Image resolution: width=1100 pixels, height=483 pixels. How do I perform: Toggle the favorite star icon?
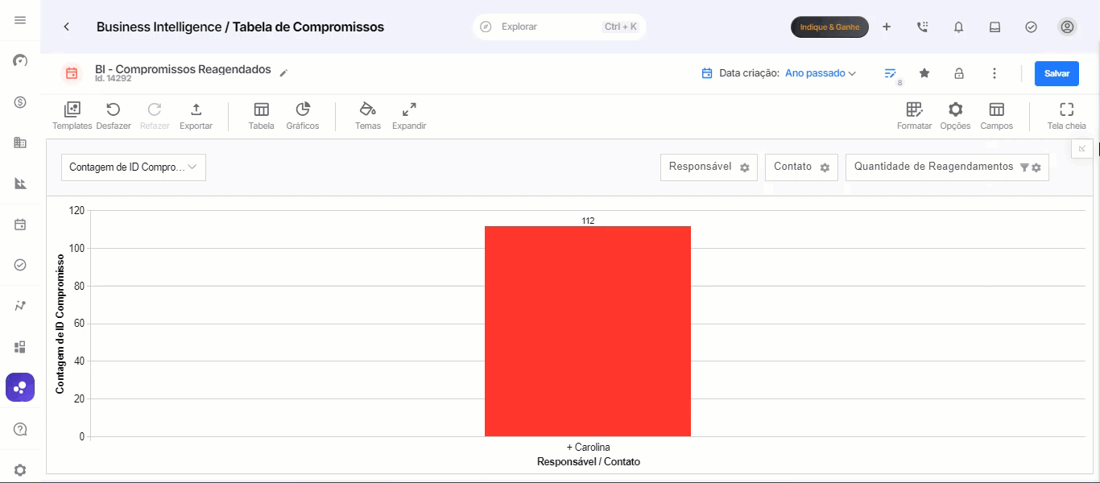924,73
